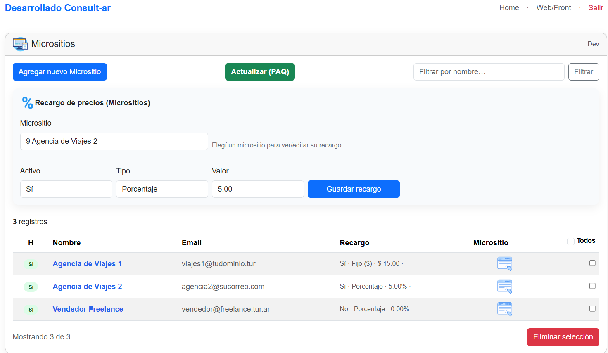This screenshot has width=608, height=353.
Task: Go to Home in the top navigation
Action: click(509, 8)
